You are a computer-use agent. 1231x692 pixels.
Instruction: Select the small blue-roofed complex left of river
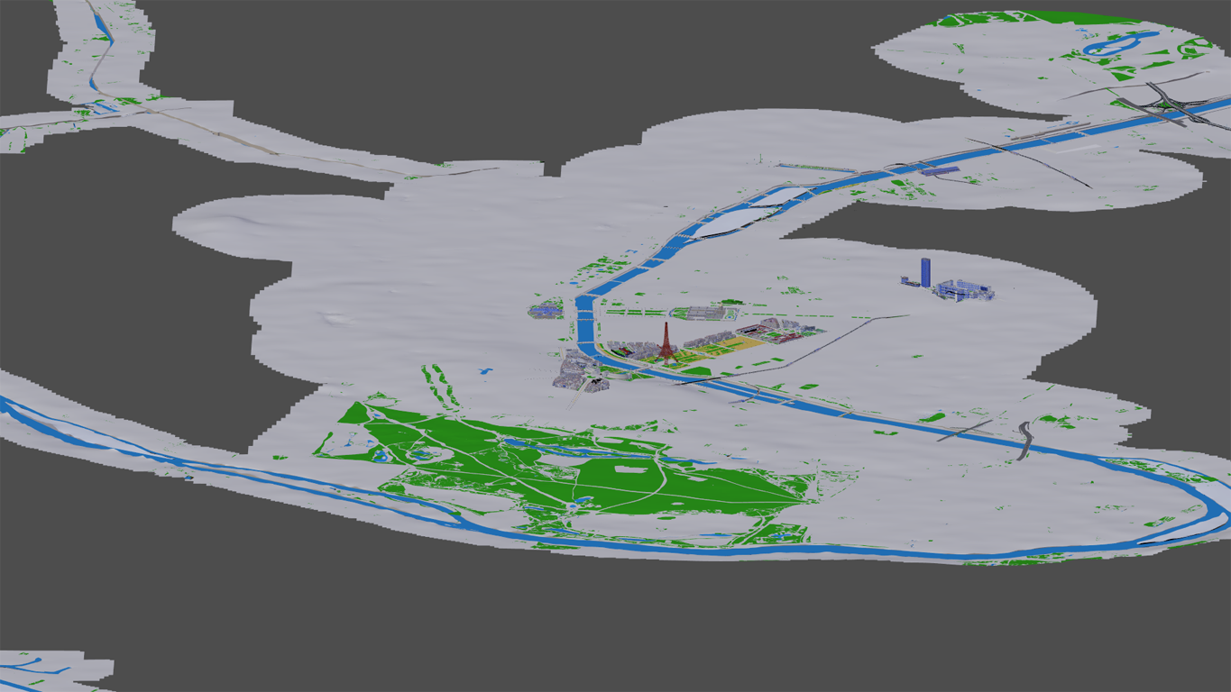tap(546, 311)
